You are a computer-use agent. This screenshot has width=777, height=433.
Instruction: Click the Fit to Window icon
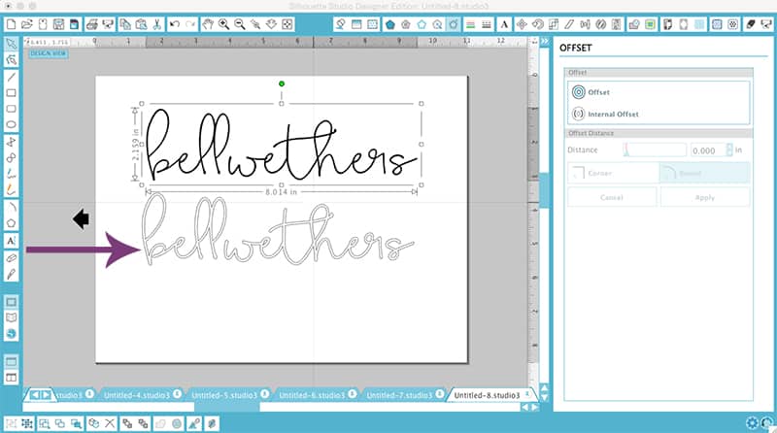pyautogui.click(x=287, y=24)
